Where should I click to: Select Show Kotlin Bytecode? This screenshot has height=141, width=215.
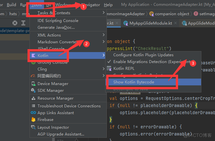(x=153, y=82)
